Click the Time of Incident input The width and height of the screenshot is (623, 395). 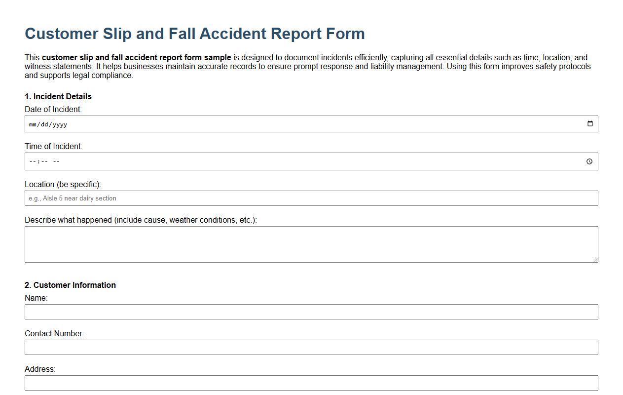(x=296, y=161)
